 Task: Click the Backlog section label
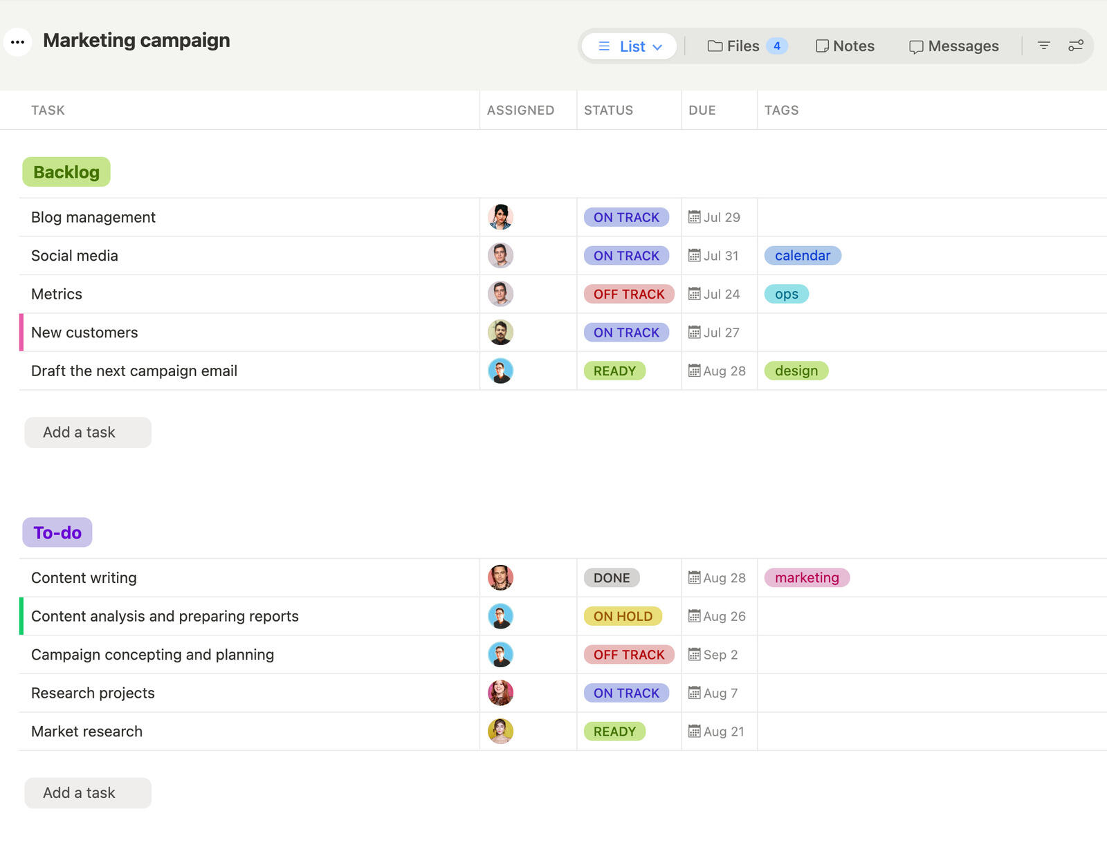[x=66, y=172]
